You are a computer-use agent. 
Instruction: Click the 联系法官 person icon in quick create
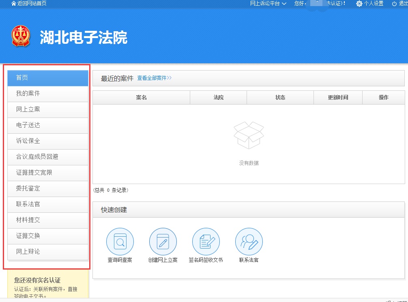click(x=249, y=242)
